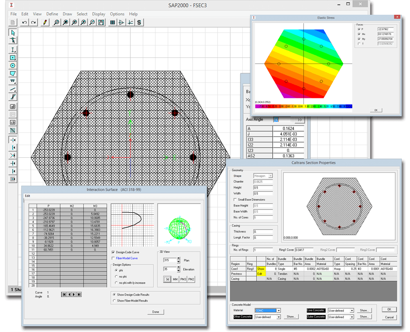The height and width of the screenshot is (332, 410).
Task: Open the Draw menu
Action: tap(67, 14)
